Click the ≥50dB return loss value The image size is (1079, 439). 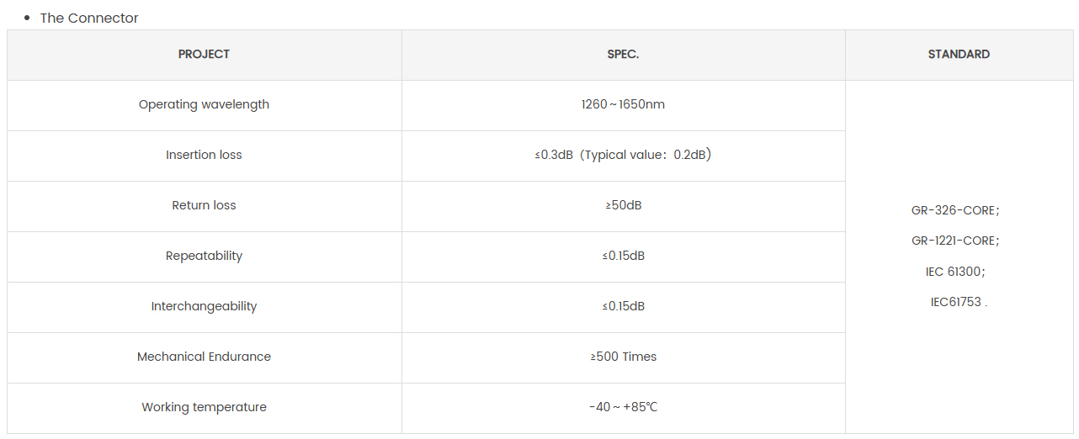623,205
